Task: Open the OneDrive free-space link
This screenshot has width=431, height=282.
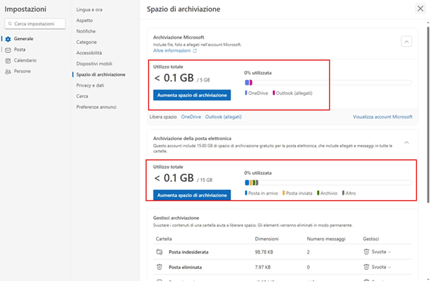Action: tap(191, 117)
